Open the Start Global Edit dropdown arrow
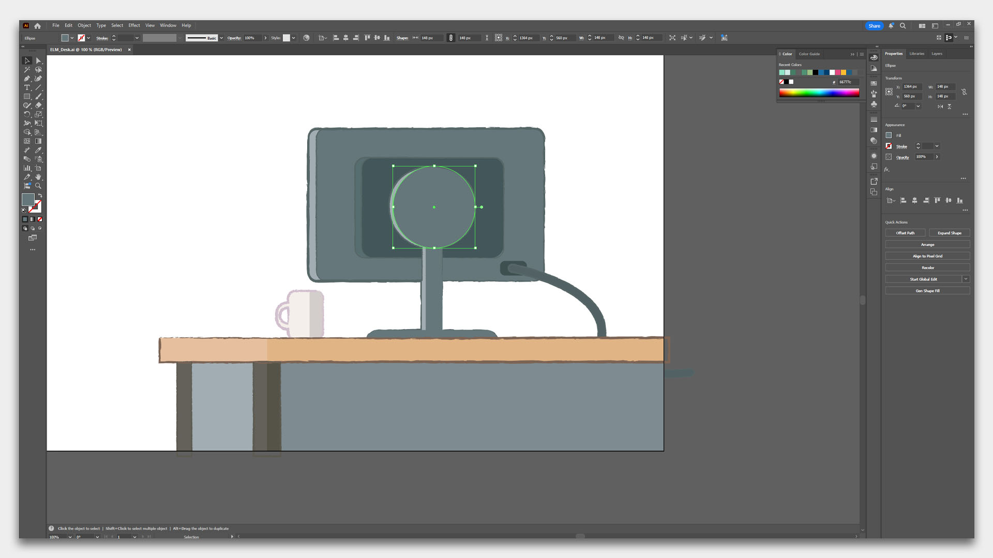The height and width of the screenshot is (558, 993). coord(966,279)
